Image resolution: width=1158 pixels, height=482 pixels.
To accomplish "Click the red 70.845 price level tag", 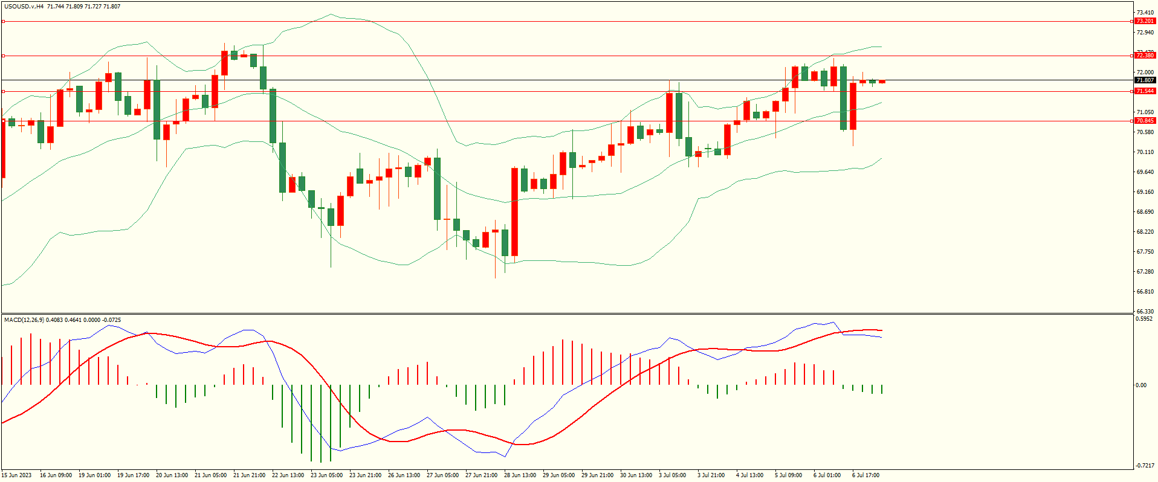I will [x=1145, y=121].
